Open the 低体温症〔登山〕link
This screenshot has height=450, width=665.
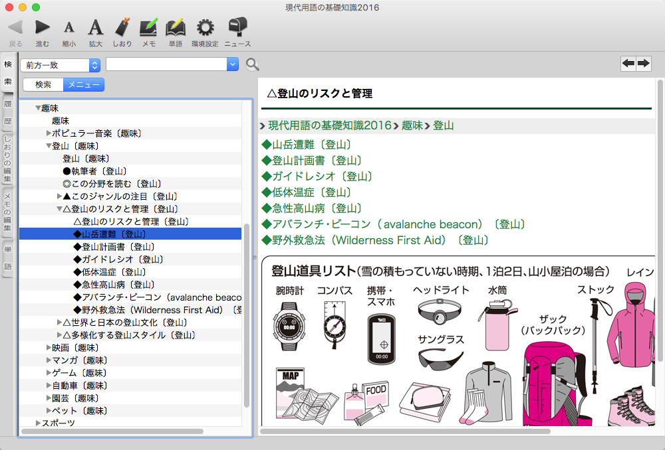tap(306, 192)
